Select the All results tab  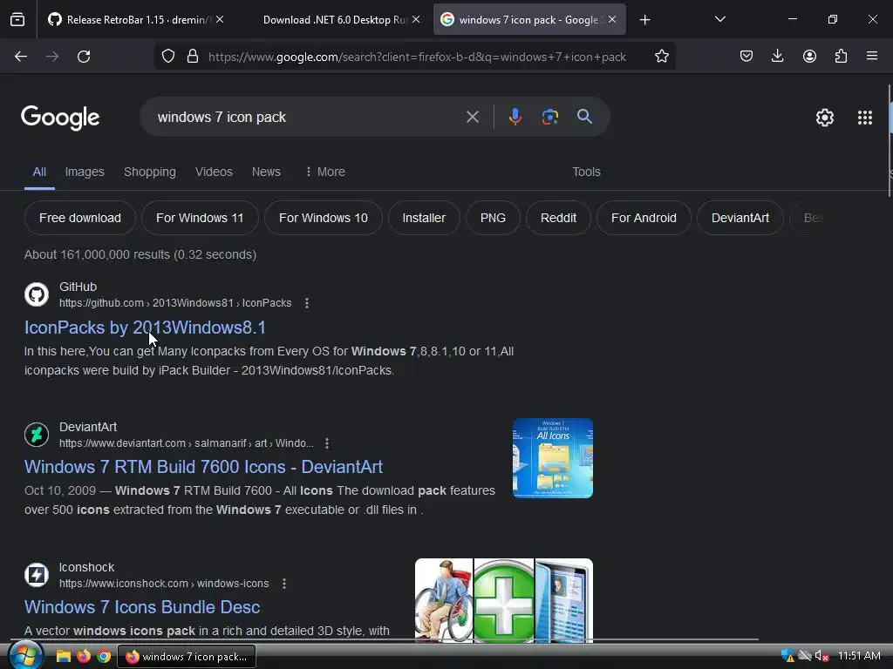[39, 172]
